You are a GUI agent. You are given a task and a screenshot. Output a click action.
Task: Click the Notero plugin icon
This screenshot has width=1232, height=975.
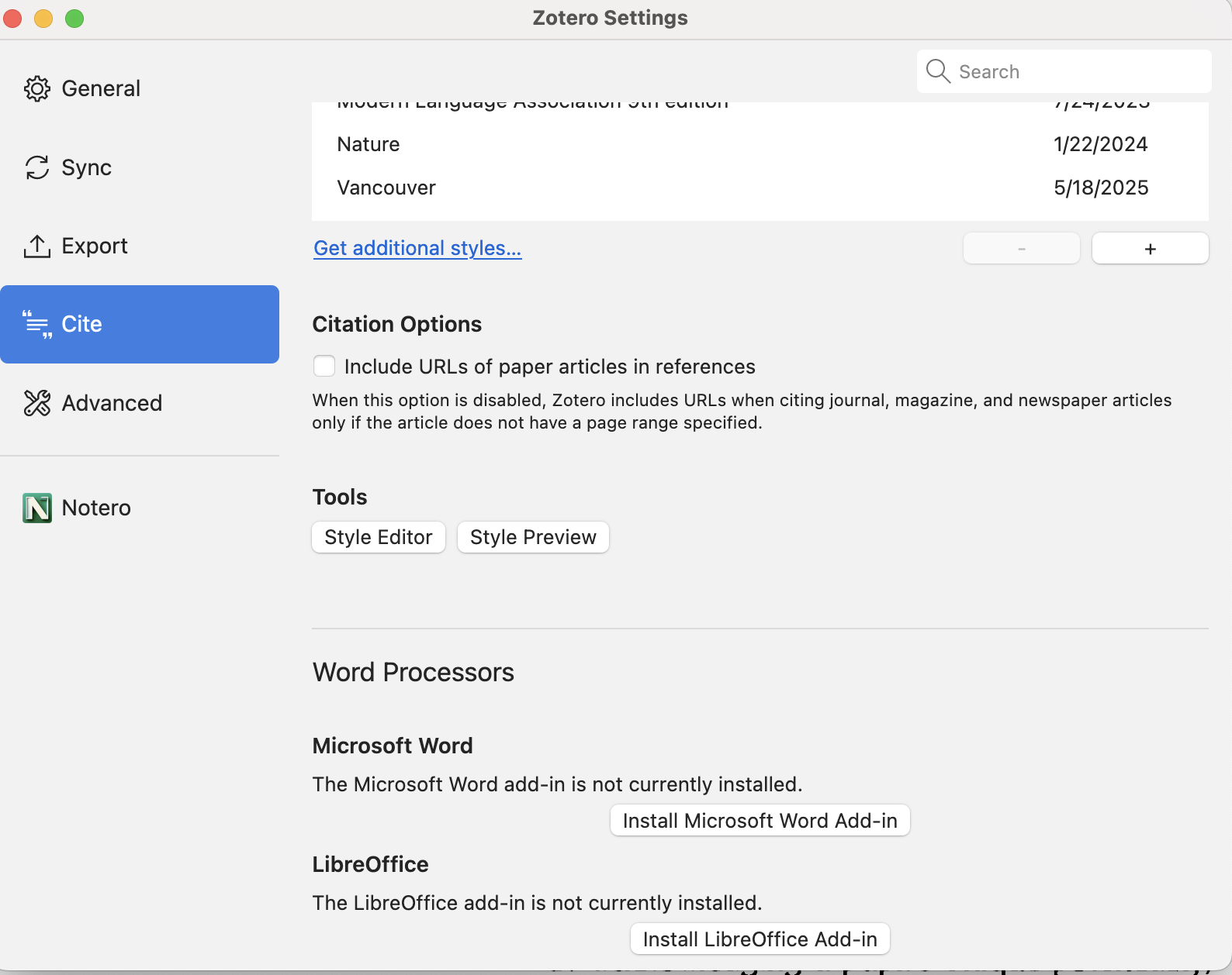(37, 508)
